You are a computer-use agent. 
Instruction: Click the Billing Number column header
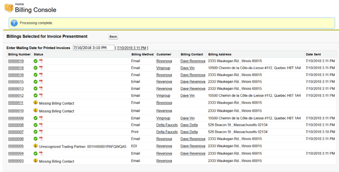point(19,54)
